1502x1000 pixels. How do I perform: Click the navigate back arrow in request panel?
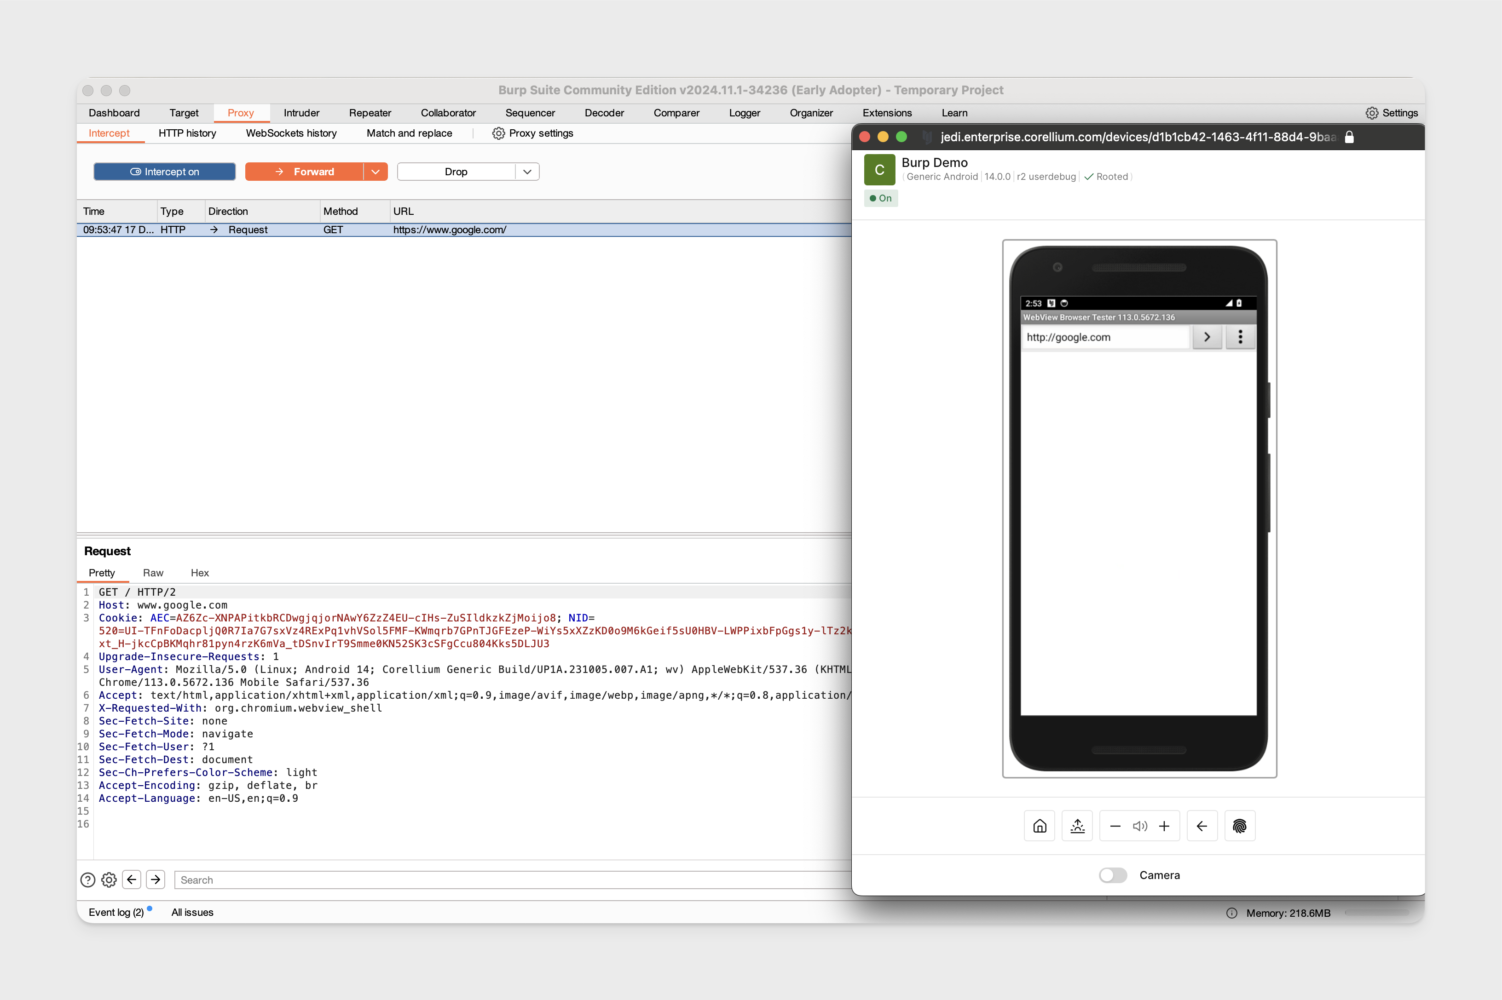(x=132, y=879)
